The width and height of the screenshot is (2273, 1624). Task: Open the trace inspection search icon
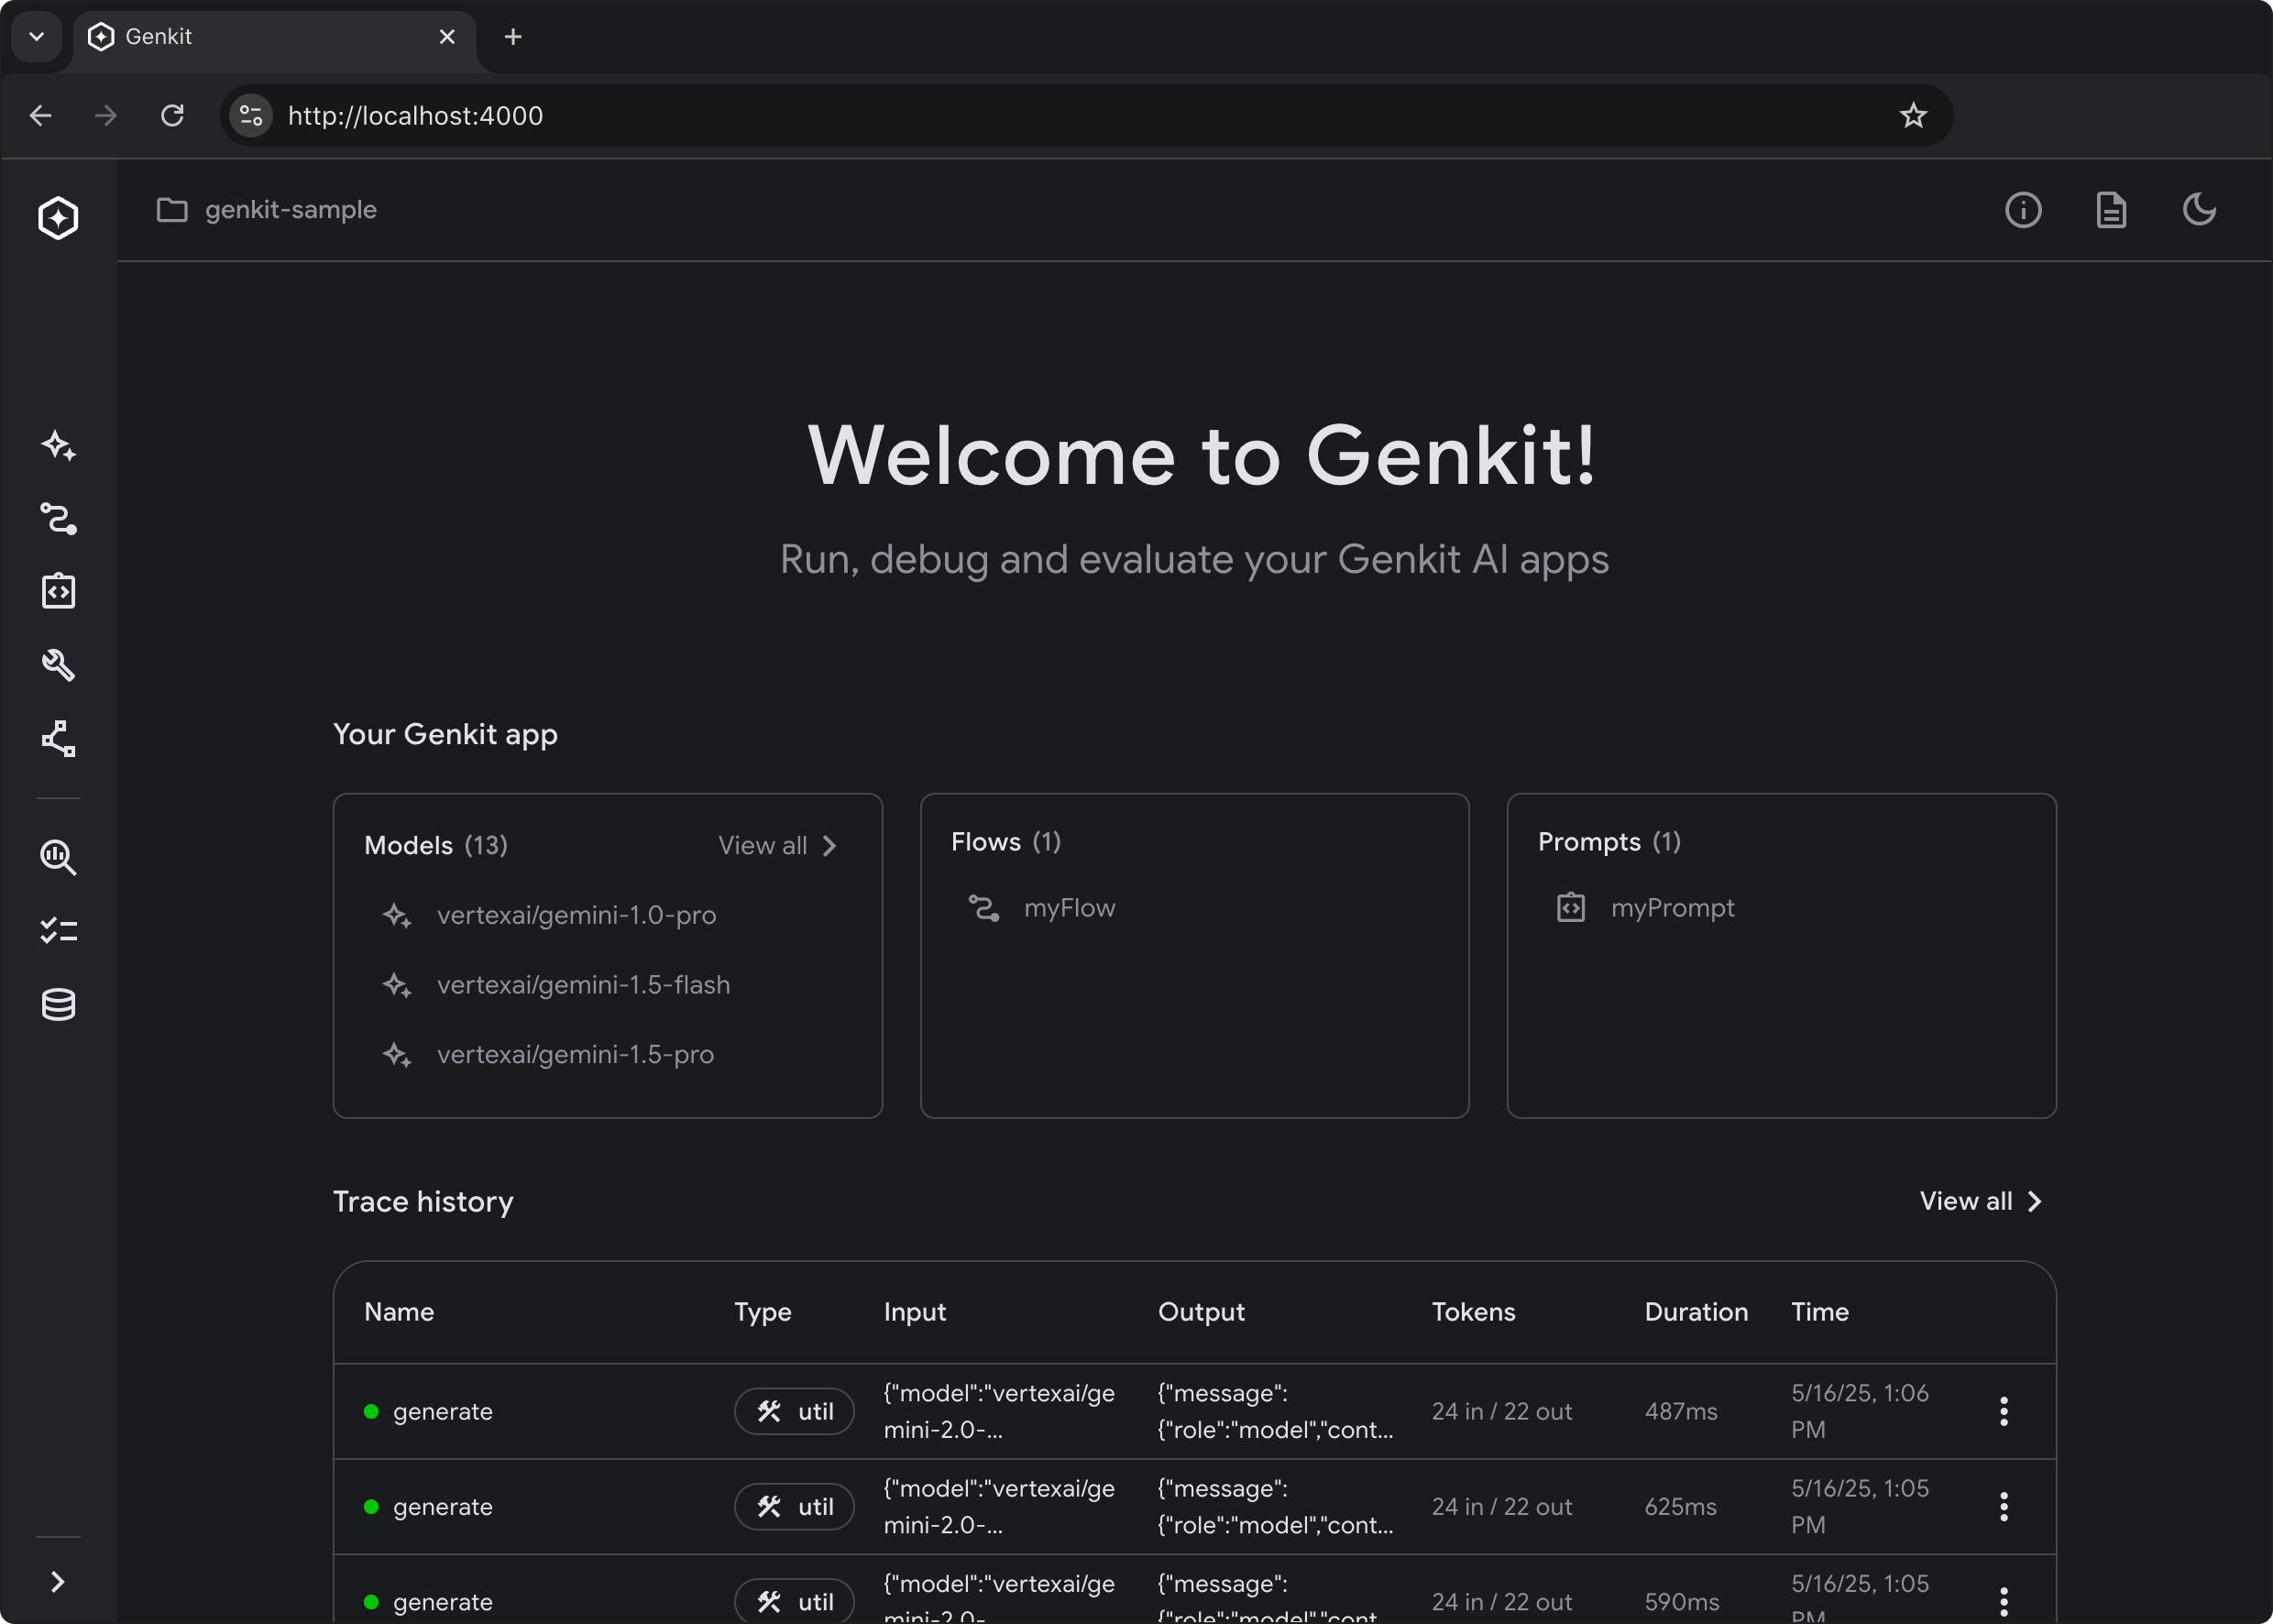(58, 858)
